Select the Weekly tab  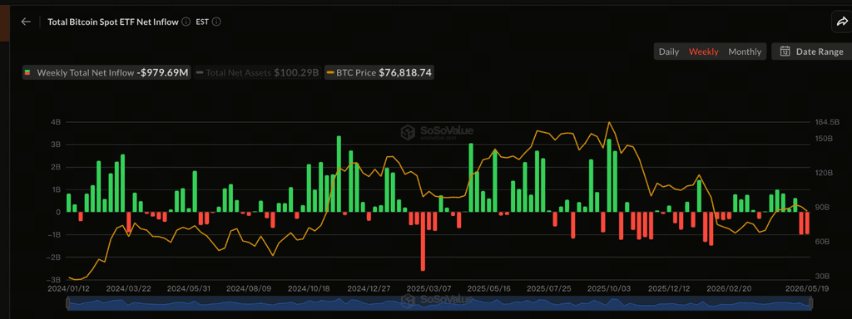704,52
